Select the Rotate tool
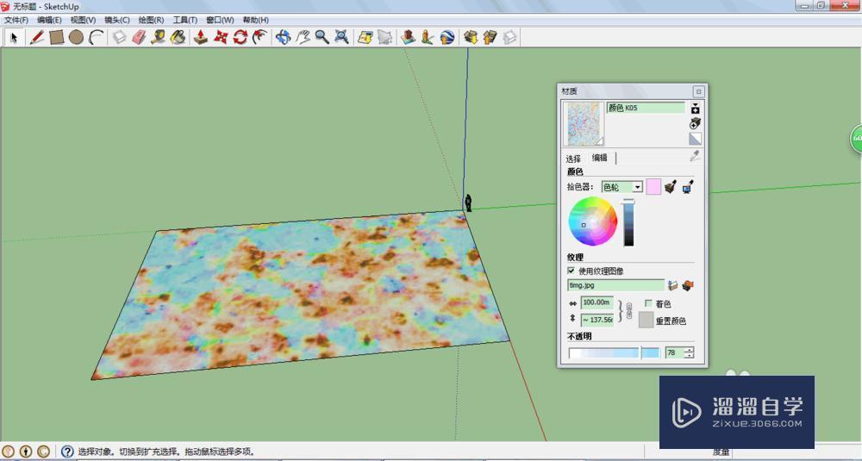The height and width of the screenshot is (461, 862). click(x=240, y=37)
